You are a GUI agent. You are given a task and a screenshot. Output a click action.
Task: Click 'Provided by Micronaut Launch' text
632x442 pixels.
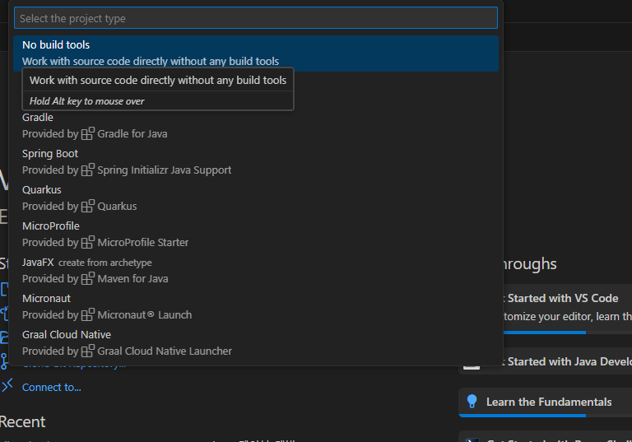[x=107, y=315]
